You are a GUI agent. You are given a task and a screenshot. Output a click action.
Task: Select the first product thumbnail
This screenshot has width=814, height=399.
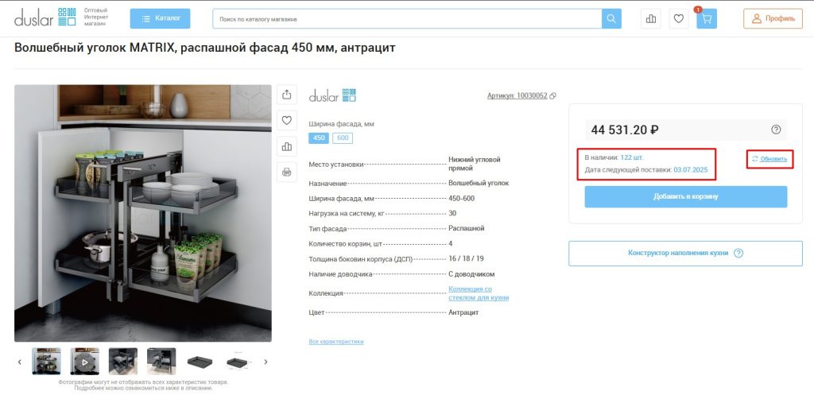click(x=46, y=361)
